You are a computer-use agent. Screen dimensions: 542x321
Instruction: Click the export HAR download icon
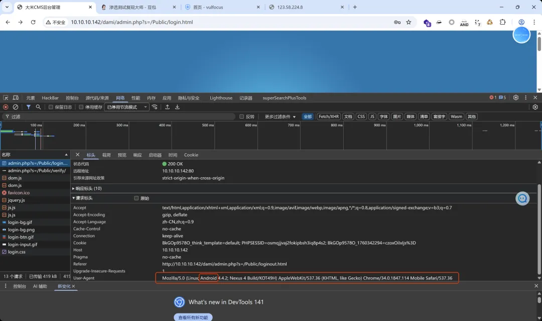tap(177, 107)
